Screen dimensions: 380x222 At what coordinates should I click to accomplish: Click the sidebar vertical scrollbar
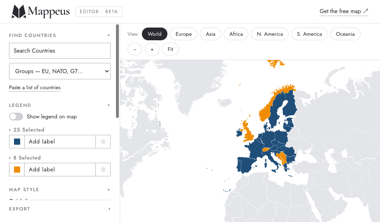point(118,71)
